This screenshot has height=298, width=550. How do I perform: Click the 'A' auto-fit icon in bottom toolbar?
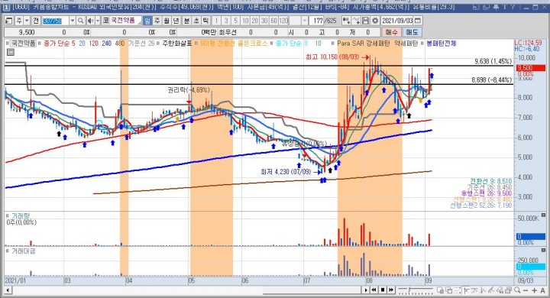click(543, 290)
